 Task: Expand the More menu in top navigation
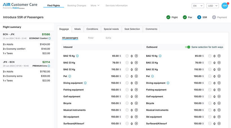click(x=95, y=6)
